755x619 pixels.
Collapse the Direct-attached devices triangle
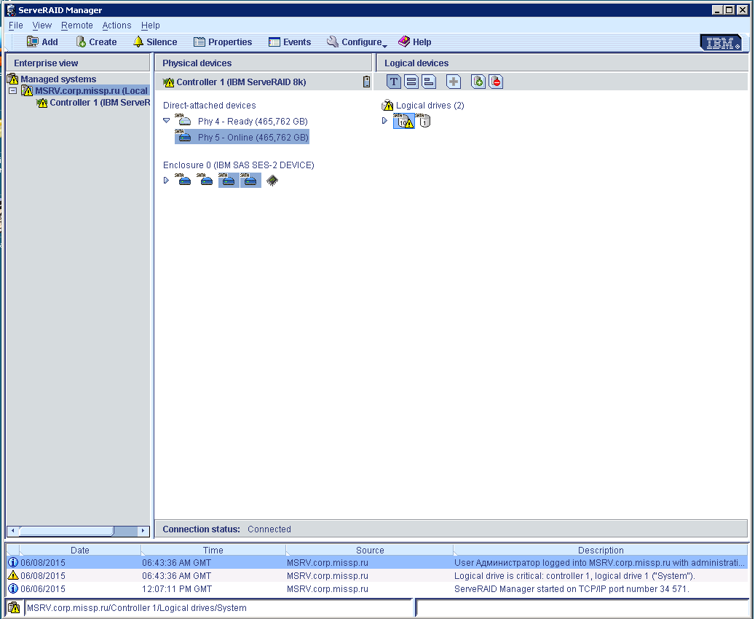pyautogui.click(x=167, y=121)
